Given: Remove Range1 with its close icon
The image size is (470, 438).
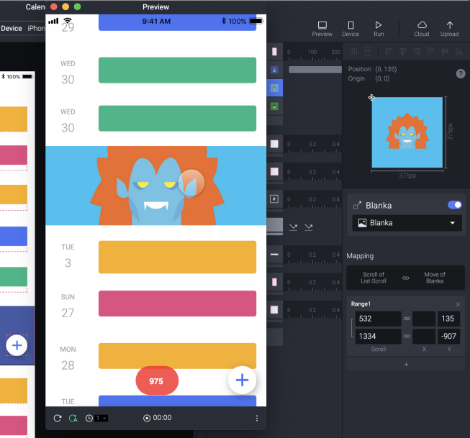Looking at the screenshot, I should coord(458,304).
